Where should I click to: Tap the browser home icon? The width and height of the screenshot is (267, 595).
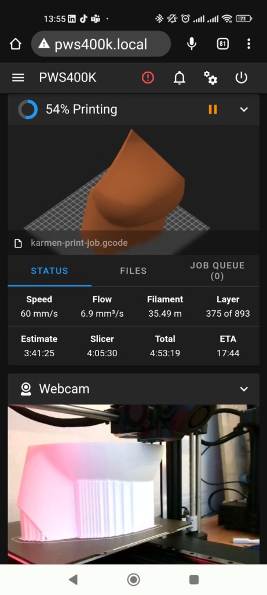[16, 44]
